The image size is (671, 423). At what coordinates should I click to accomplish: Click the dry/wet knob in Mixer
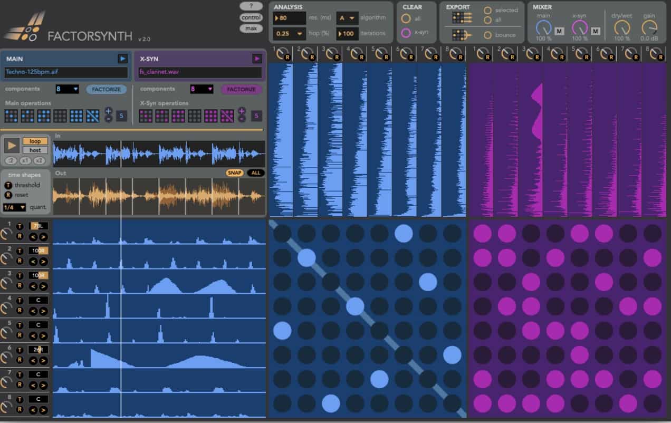pos(622,28)
